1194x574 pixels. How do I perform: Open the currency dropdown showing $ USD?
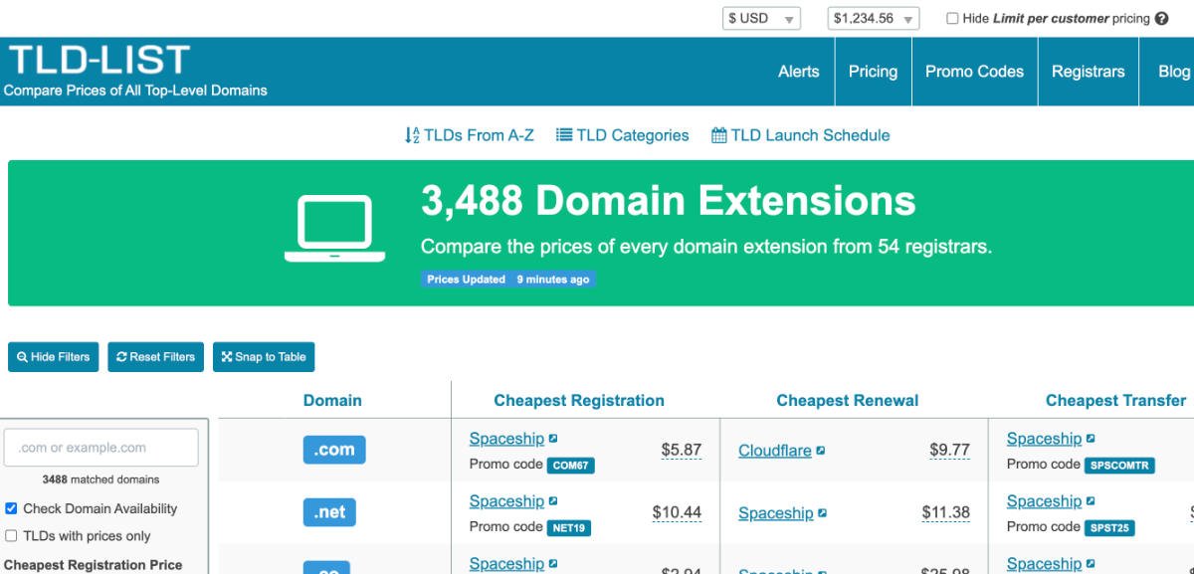click(761, 18)
